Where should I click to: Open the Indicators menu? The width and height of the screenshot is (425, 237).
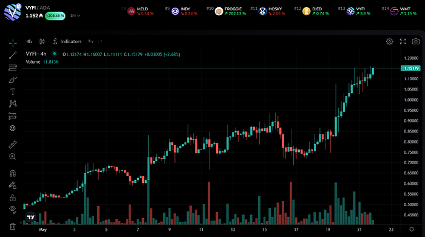pyautogui.click(x=67, y=41)
